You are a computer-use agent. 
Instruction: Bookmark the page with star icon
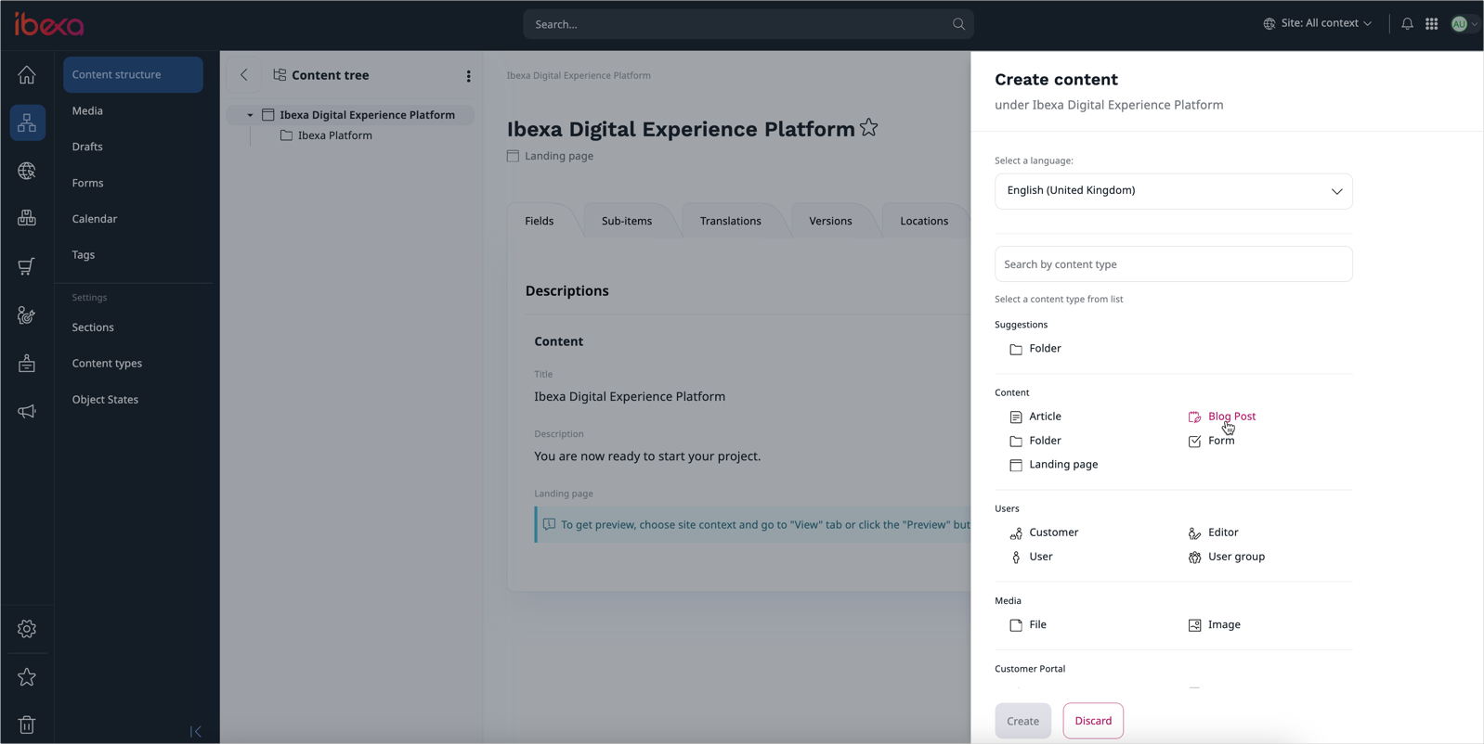point(868,128)
